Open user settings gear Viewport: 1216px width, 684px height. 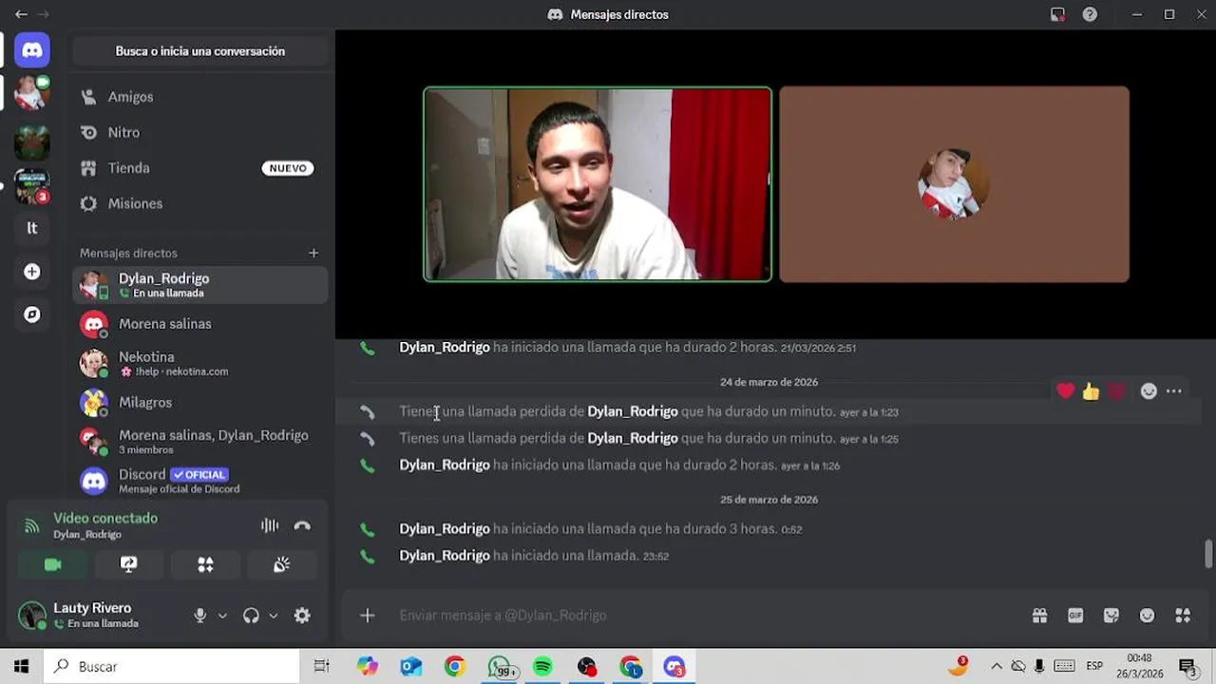click(x=302, y=616)
